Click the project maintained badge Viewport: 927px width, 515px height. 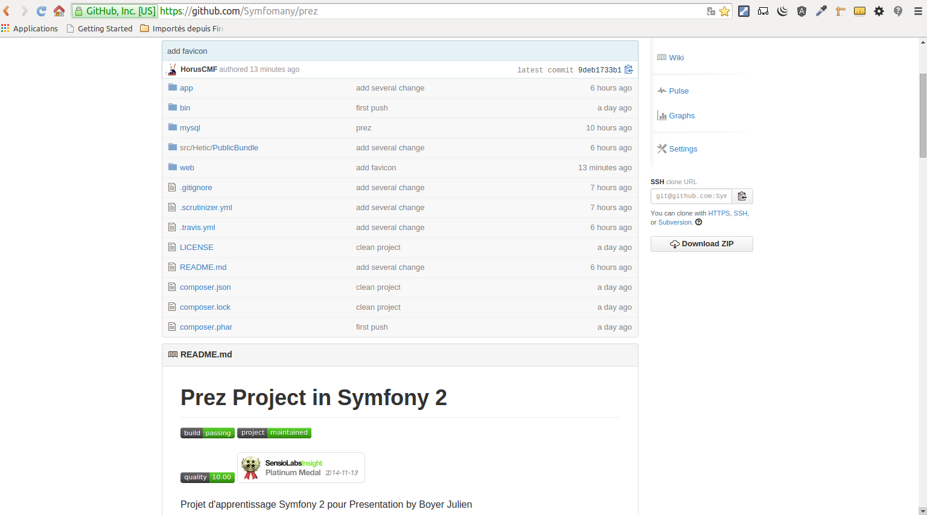275,433
